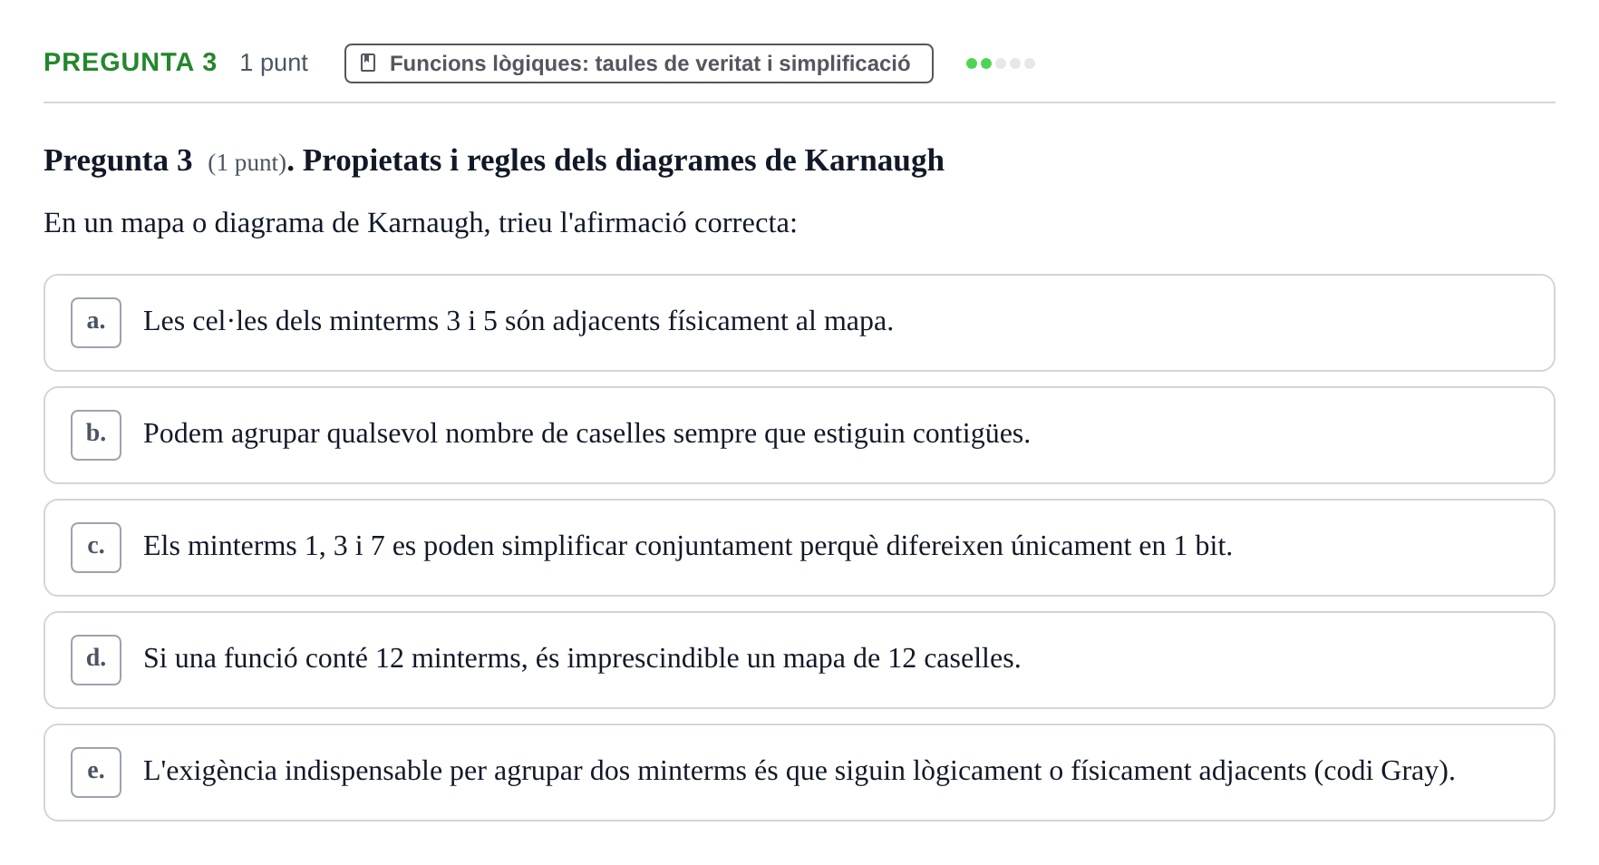Choose the statement mentioning codi Gray
Screen dimensions: 1599x865
tap(799, 773)
